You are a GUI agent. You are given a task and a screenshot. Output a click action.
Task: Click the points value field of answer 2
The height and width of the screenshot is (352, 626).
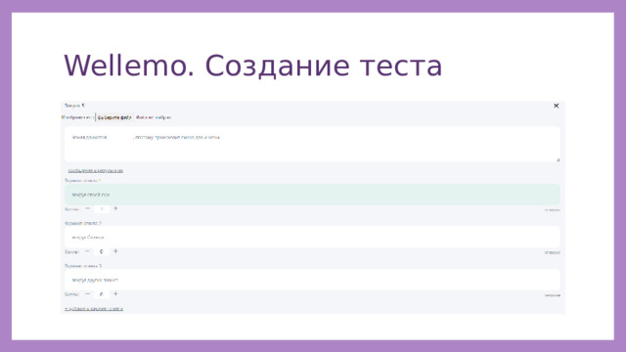click(x=102, y=252)
